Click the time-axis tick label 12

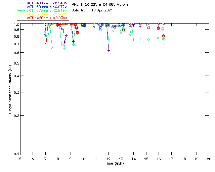tap(108, 159)
